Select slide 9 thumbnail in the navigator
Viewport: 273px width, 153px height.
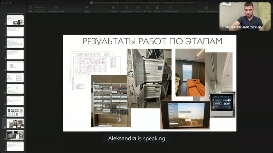click(15, 100)
